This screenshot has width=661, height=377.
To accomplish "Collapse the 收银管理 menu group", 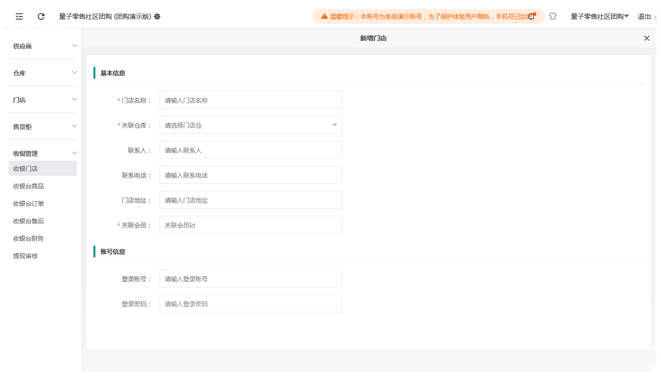I will [42, 153].
